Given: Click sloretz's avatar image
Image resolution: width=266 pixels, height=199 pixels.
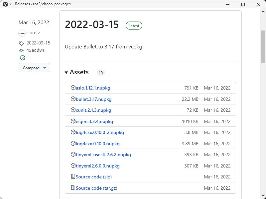Looking at the screenshot, I should (x=21, y=33).
